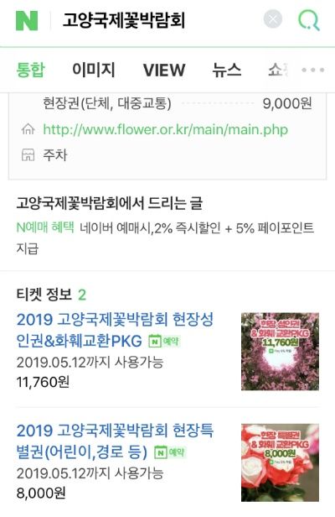The image size is (335, 517).
Task: Click the parking facility icon
Action: [28, 154]
